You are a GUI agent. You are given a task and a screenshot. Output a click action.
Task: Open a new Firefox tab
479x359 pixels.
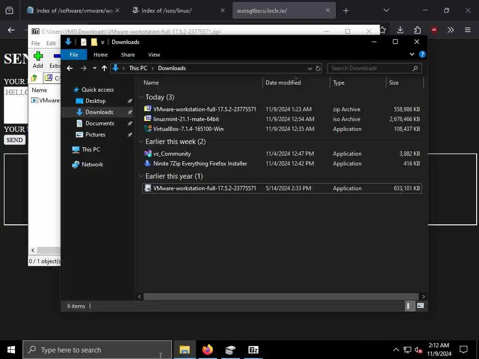click(x=346, y=11)
